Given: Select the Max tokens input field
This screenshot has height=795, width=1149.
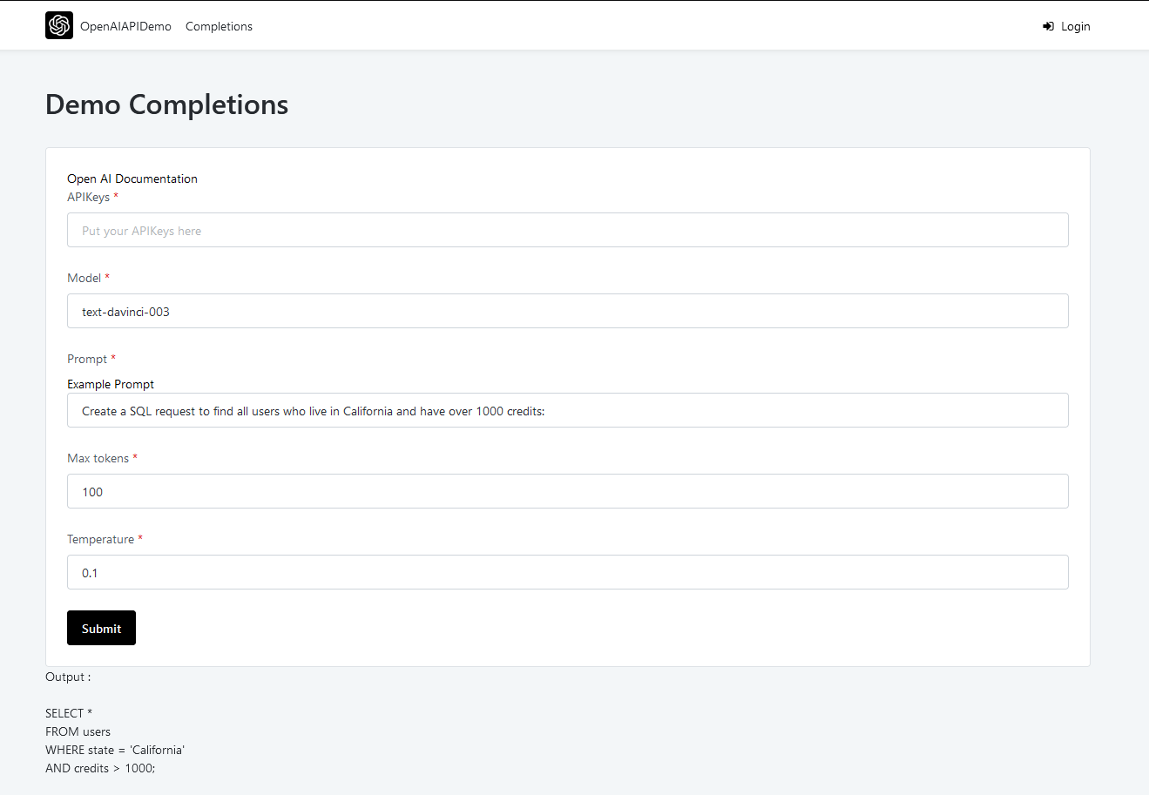Looking at the screenshot, I should click(568, 491).
